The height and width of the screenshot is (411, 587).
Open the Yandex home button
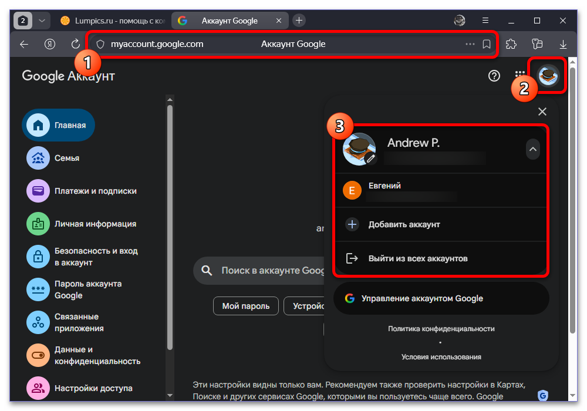click(50, 44)
